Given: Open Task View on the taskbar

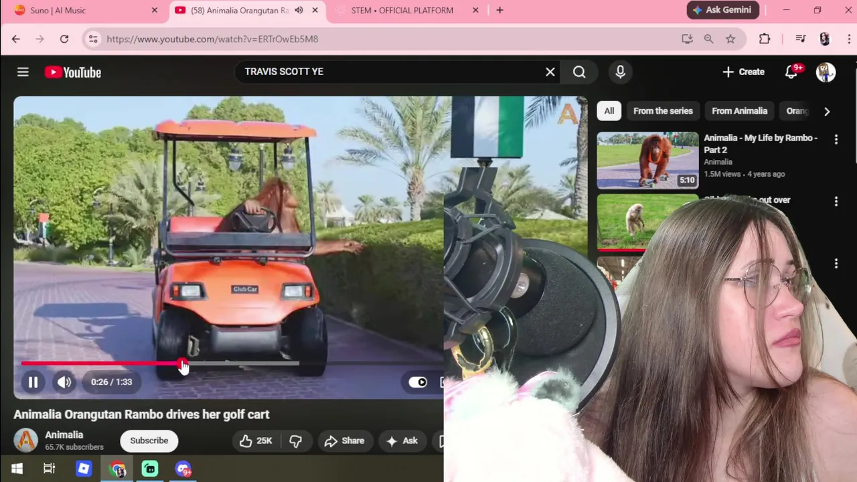Looking at the screenshot, I should (x=50, y=469).
